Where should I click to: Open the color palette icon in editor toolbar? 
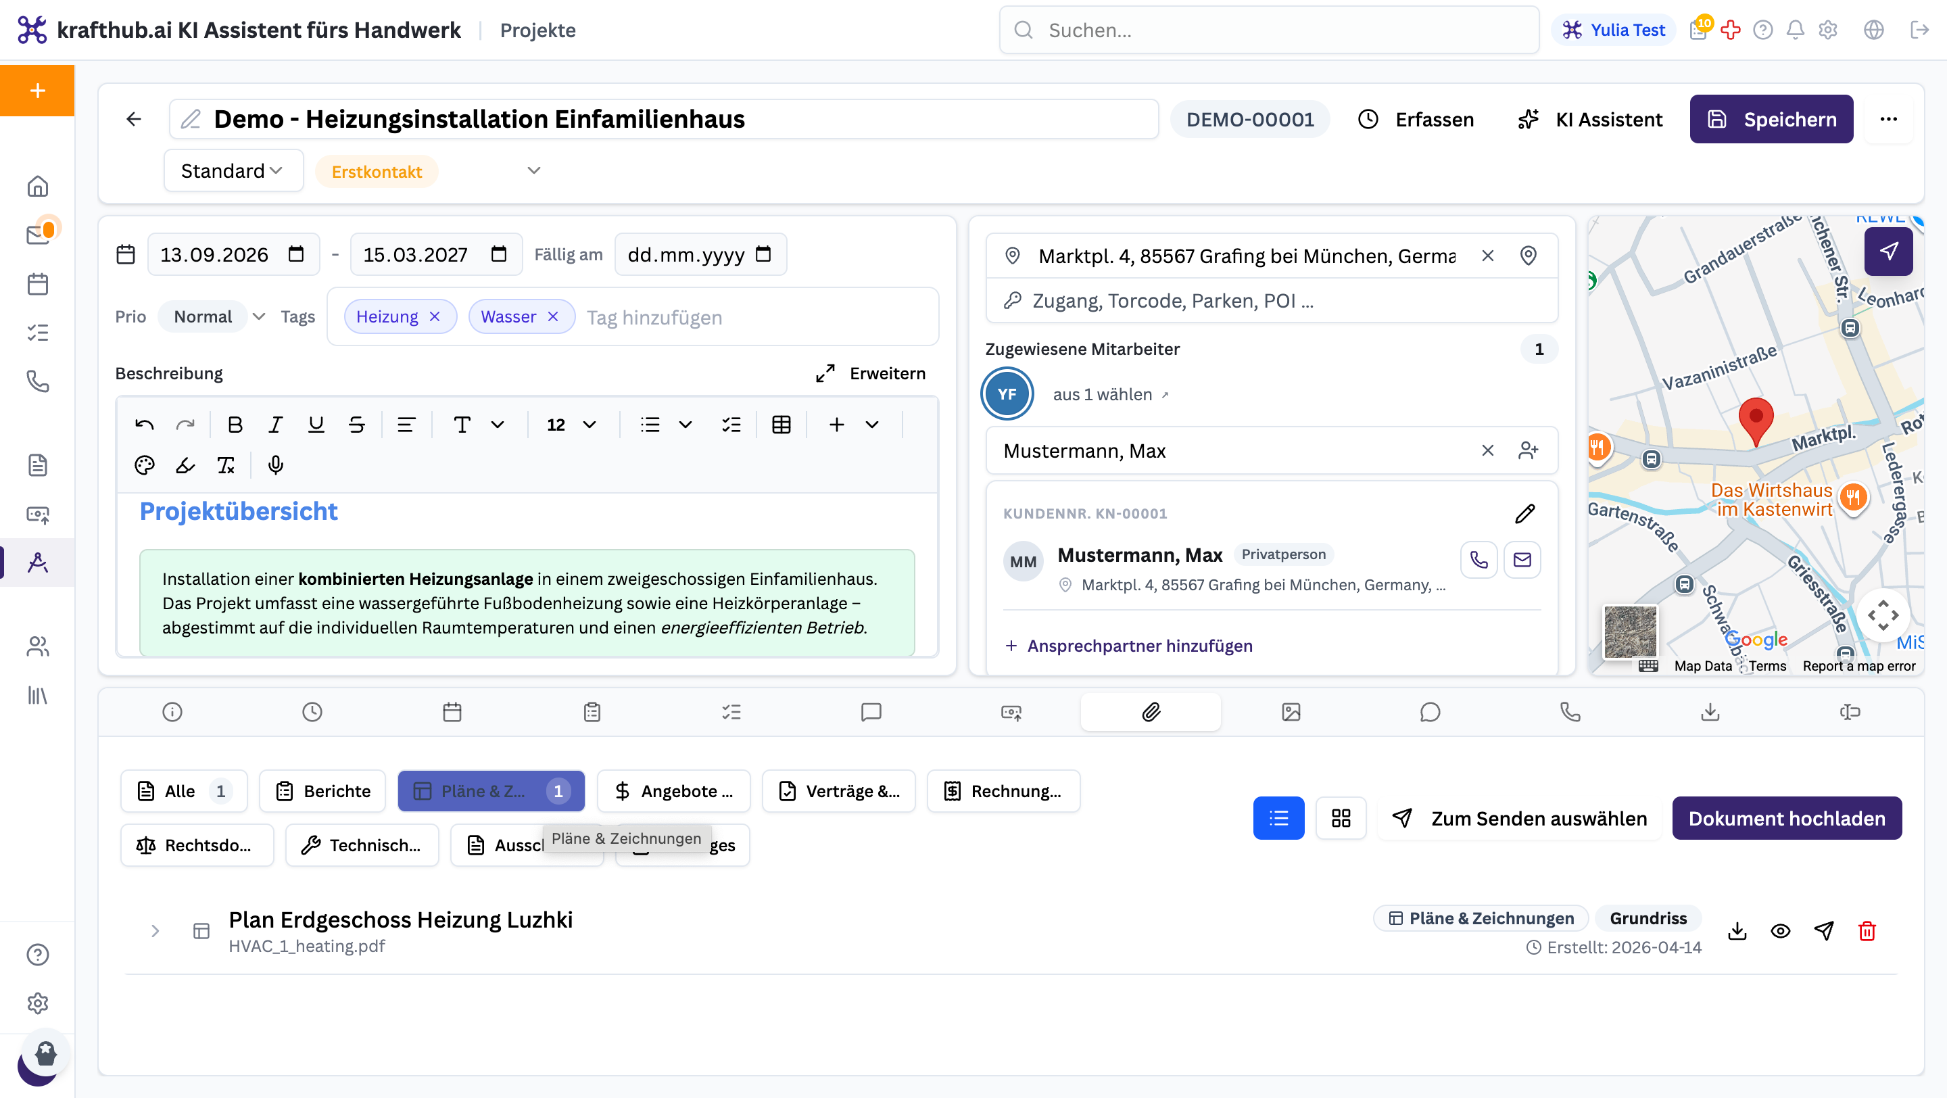(145, 464)
